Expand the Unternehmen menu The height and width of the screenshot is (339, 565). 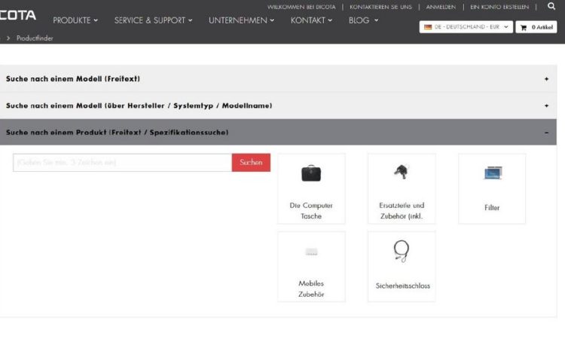[x=241, y=20]
